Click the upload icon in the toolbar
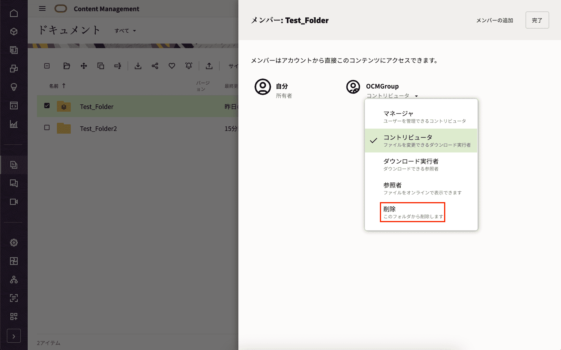Image resolution: width=561 pixels, height=350 pixels. [209, 66]
